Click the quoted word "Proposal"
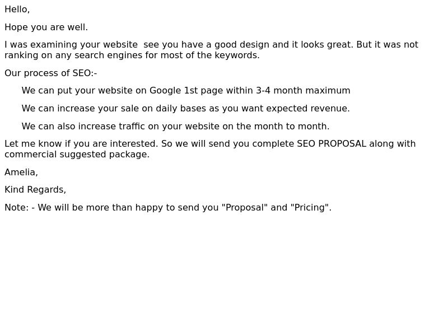Viewport: 448px width, 336px height. click(x=245, y=208)
